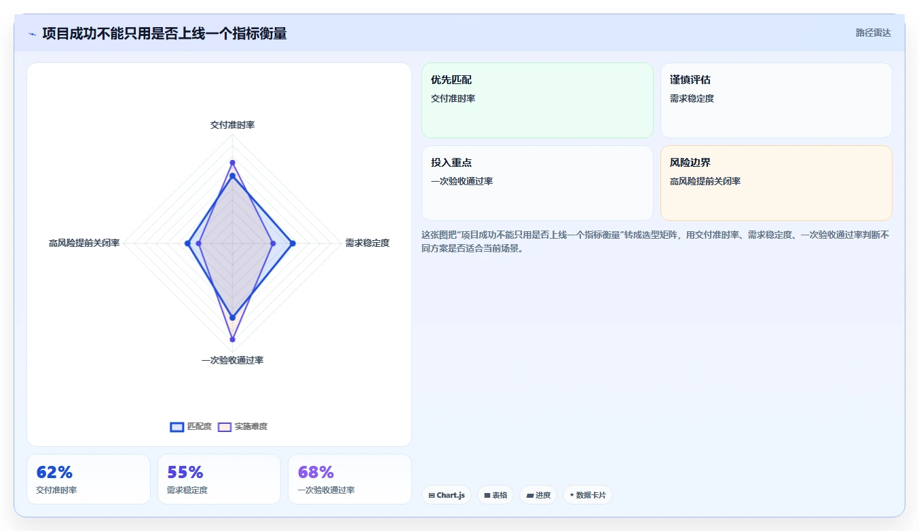Click the blue data point on 高风险提前关闭率 axis
Viewport: 919px width, 531px height.
[x=187, y=243]
